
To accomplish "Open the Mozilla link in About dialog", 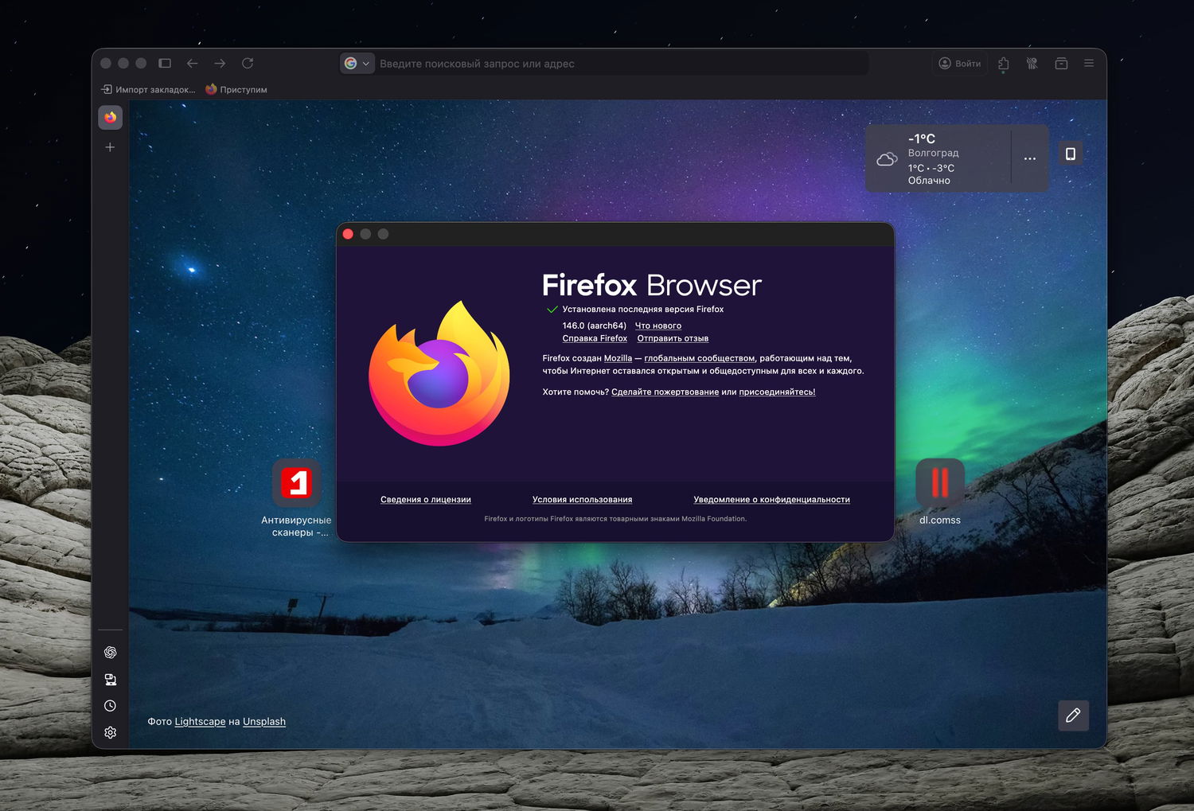I will pyautogui.click(x=618, y=358).
